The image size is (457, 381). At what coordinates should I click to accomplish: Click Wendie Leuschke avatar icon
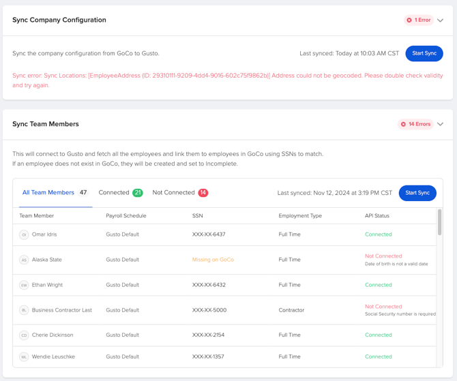pos(24,356)
